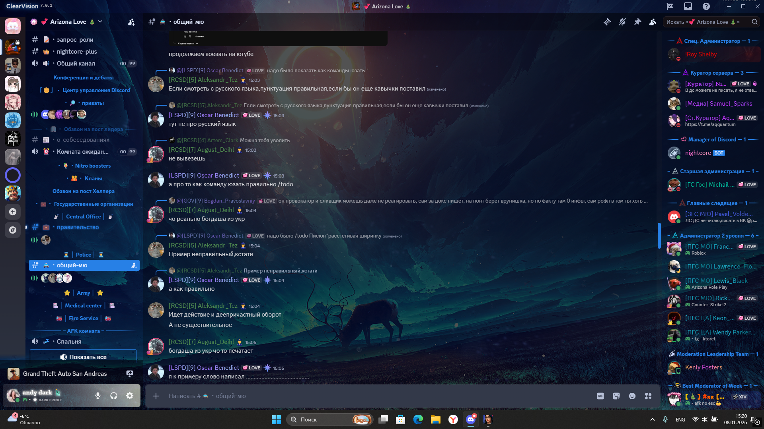Open the nightcore-plus channel
The image size is (764, 429).
pyautogui.click(x=76, y=52)
